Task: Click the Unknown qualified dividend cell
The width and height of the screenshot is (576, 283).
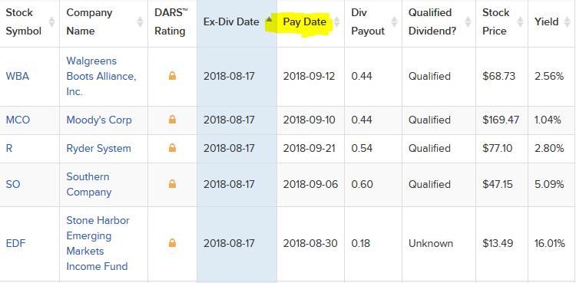Action: [x=431, y=243]
